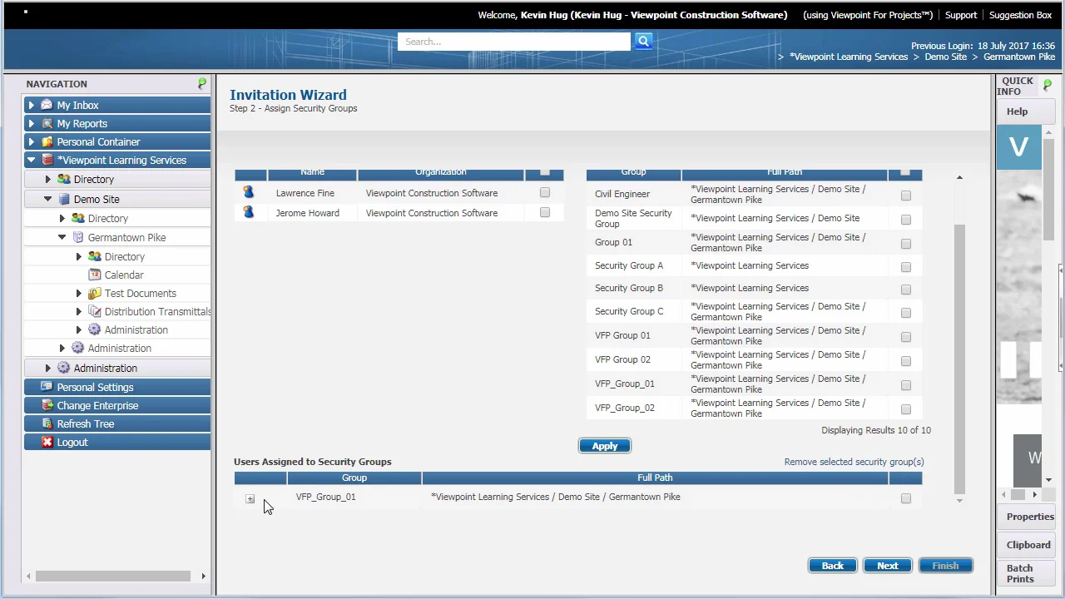
Task: Click the magnifier search button
Action: coord(643,41)
